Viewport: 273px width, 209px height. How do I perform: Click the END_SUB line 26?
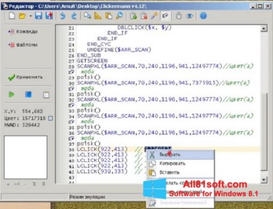(89, 55)
